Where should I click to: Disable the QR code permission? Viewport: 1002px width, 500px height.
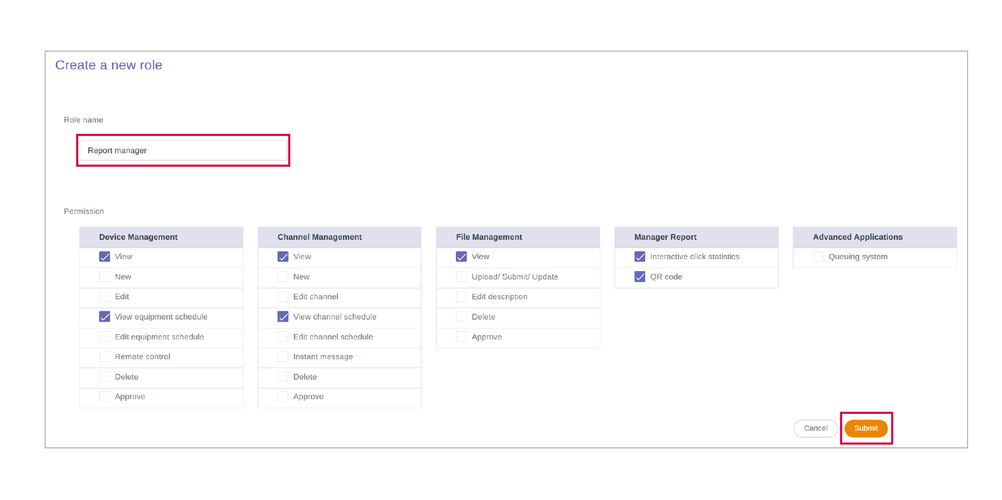[x=640, y=276]
